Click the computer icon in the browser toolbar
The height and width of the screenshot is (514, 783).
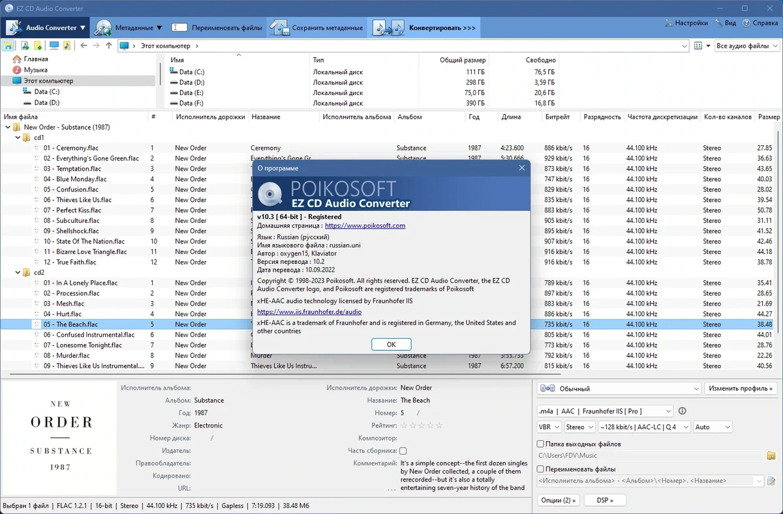click(54, 46)
